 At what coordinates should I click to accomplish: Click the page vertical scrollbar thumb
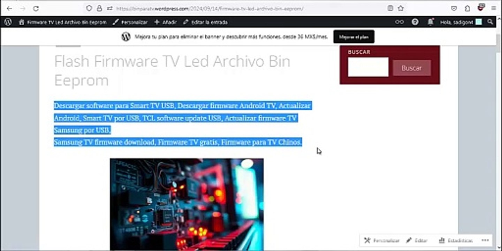[499, 44]
